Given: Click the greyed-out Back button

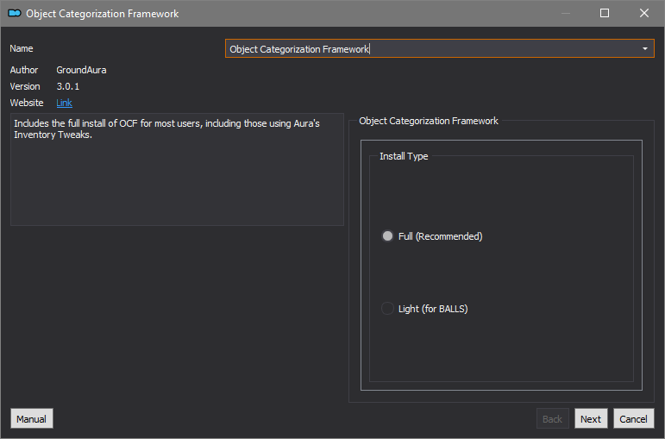Looking at the screenshot, I should (x=553, y=418).
